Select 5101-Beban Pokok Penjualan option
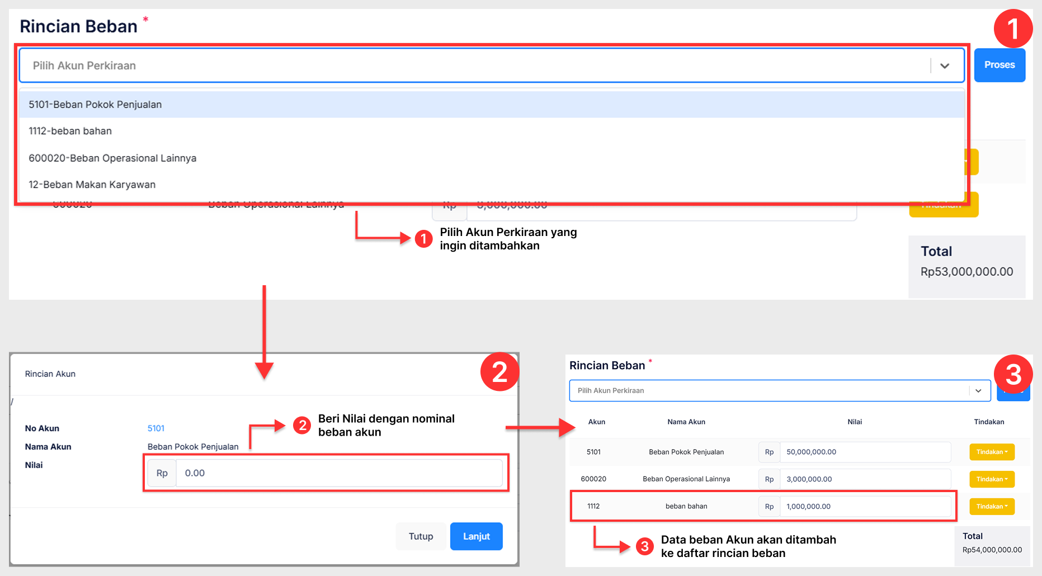 tap(95, 105)
